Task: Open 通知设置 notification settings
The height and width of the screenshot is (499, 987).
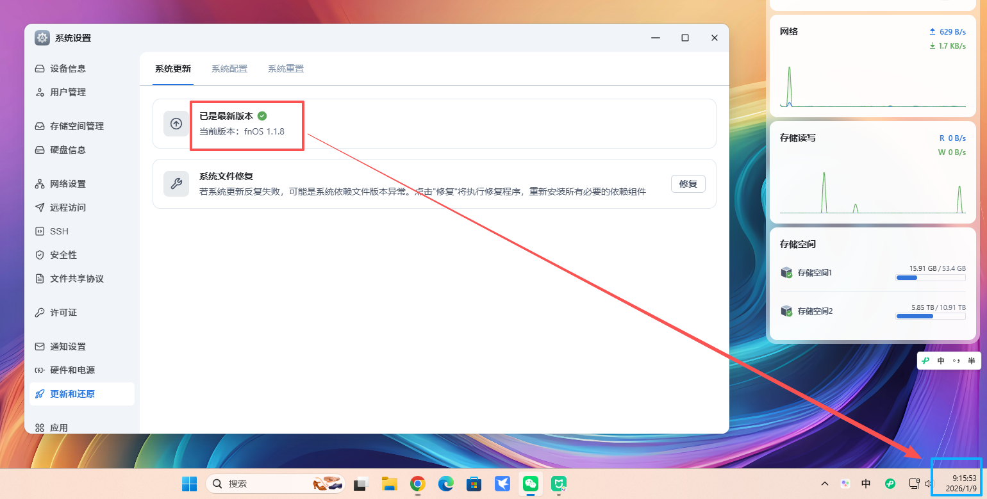Action: point(66,346)
